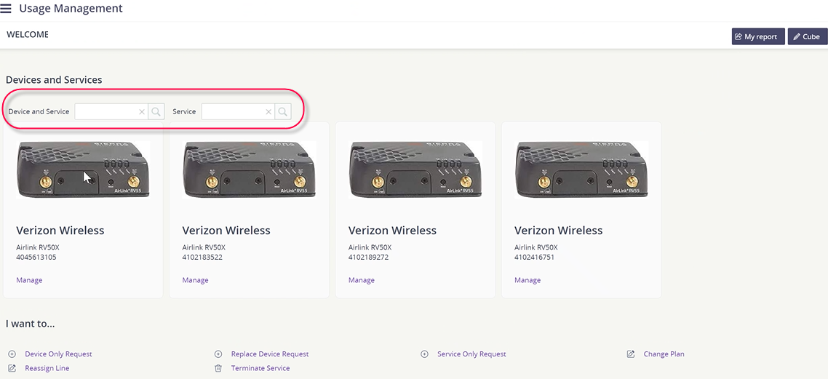Click edit icon beside Change Plan
Viewport: 828px width, 379px height.
click(631, 354)
